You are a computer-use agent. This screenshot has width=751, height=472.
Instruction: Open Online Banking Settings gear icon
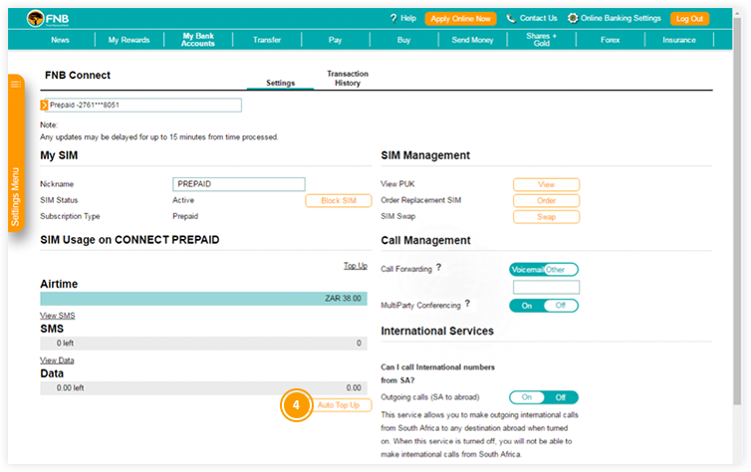573,18
